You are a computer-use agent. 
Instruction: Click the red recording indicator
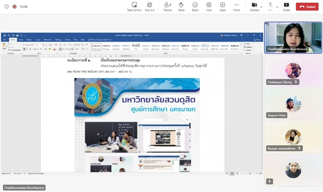tap(14, 6)
